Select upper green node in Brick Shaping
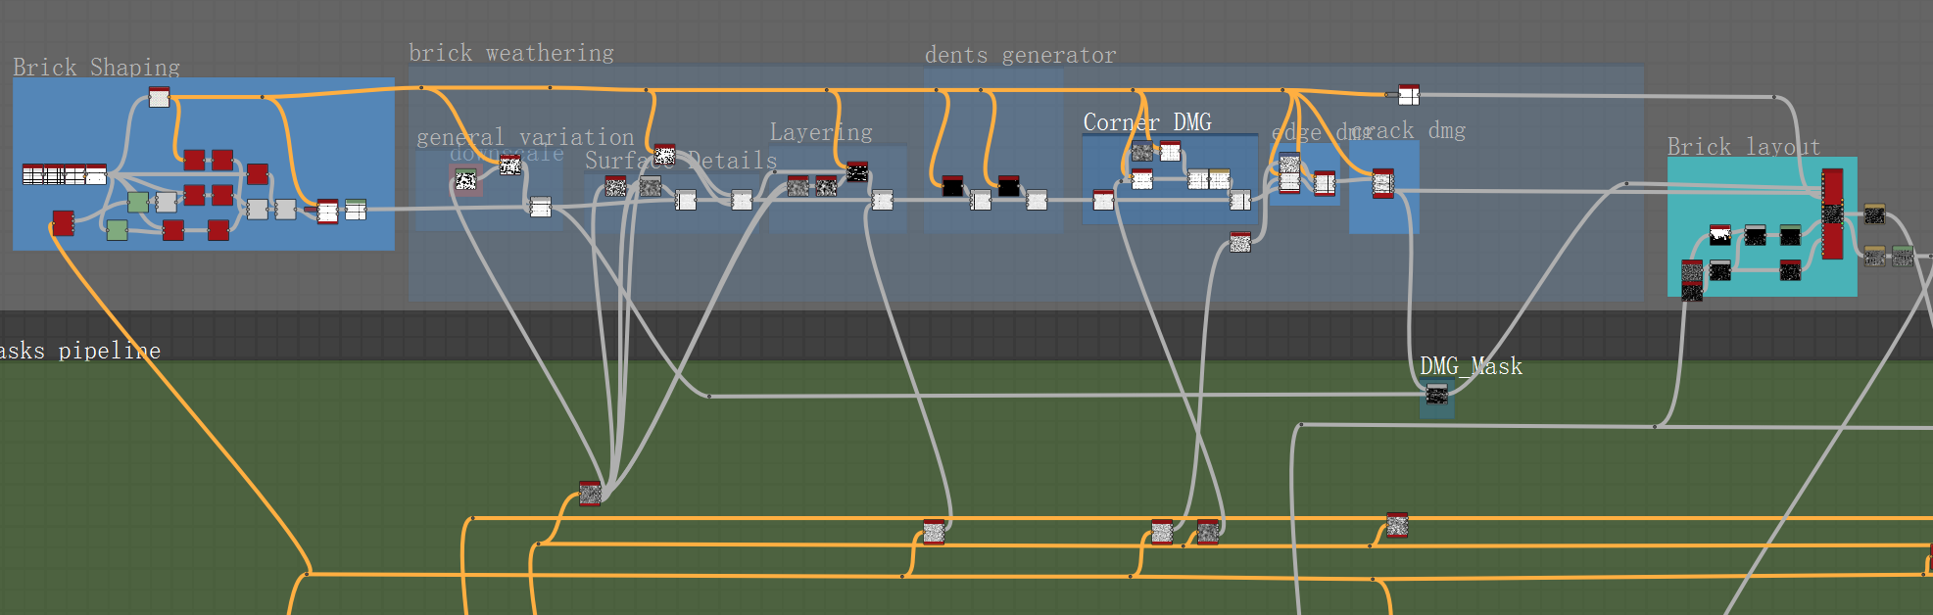Screen dimensions: 1933x615 click(138, 202)
